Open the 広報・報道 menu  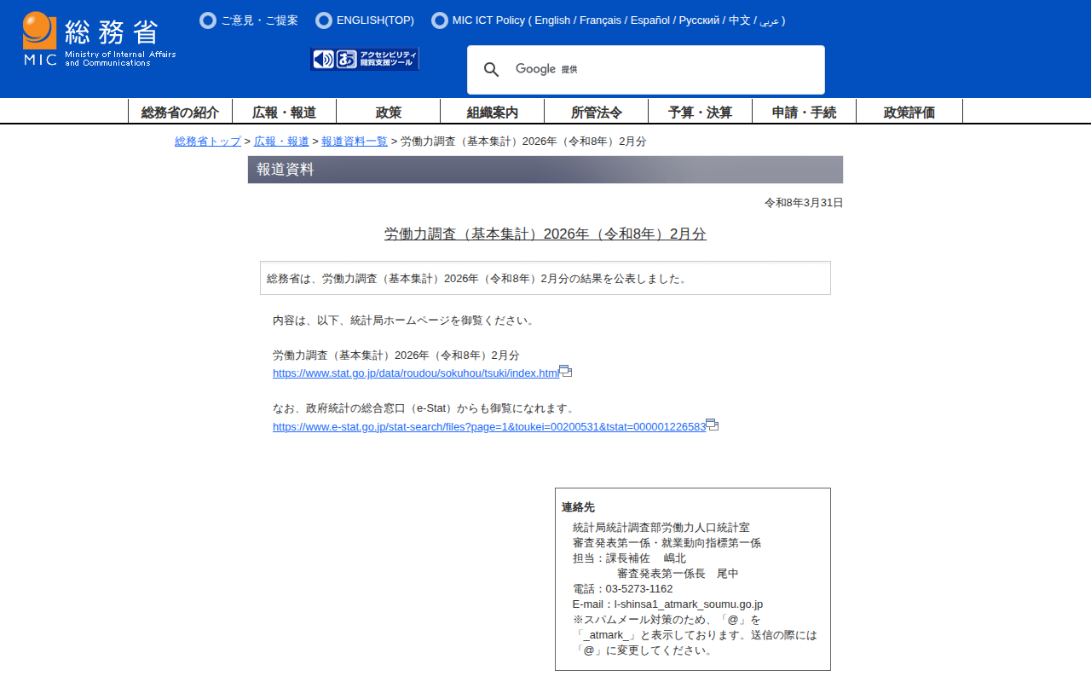click(284, 112)
